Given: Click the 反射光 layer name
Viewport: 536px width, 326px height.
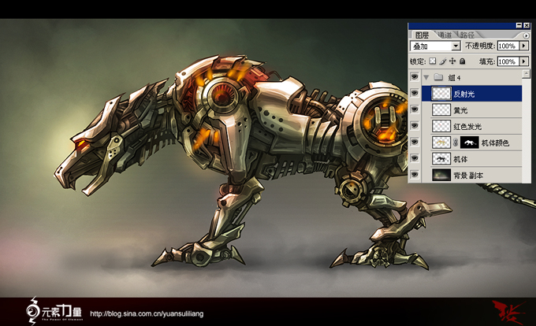Looking at the screenshot, I should pos(463,94).
